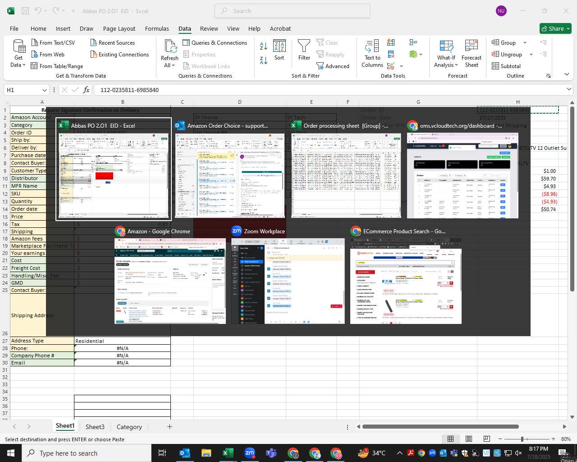This screenshot has height=462, width=577.
Task: Sort Z to A descending
Action: [x=264, y=60]
